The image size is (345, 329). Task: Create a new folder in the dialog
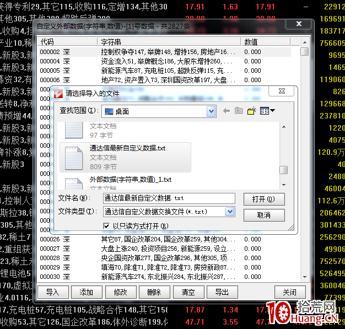[x=252, y=111]
